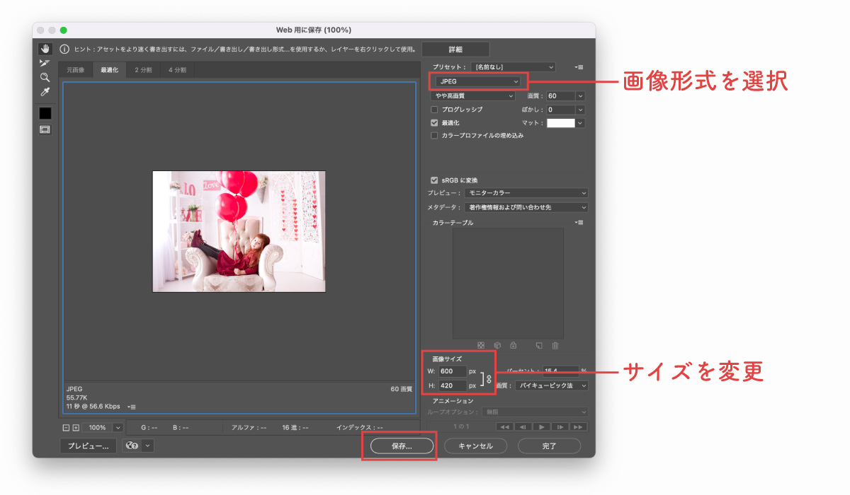850x495 pixels.
Task: Open the メタデータ dropdown
Action: (x=526, y=207)
